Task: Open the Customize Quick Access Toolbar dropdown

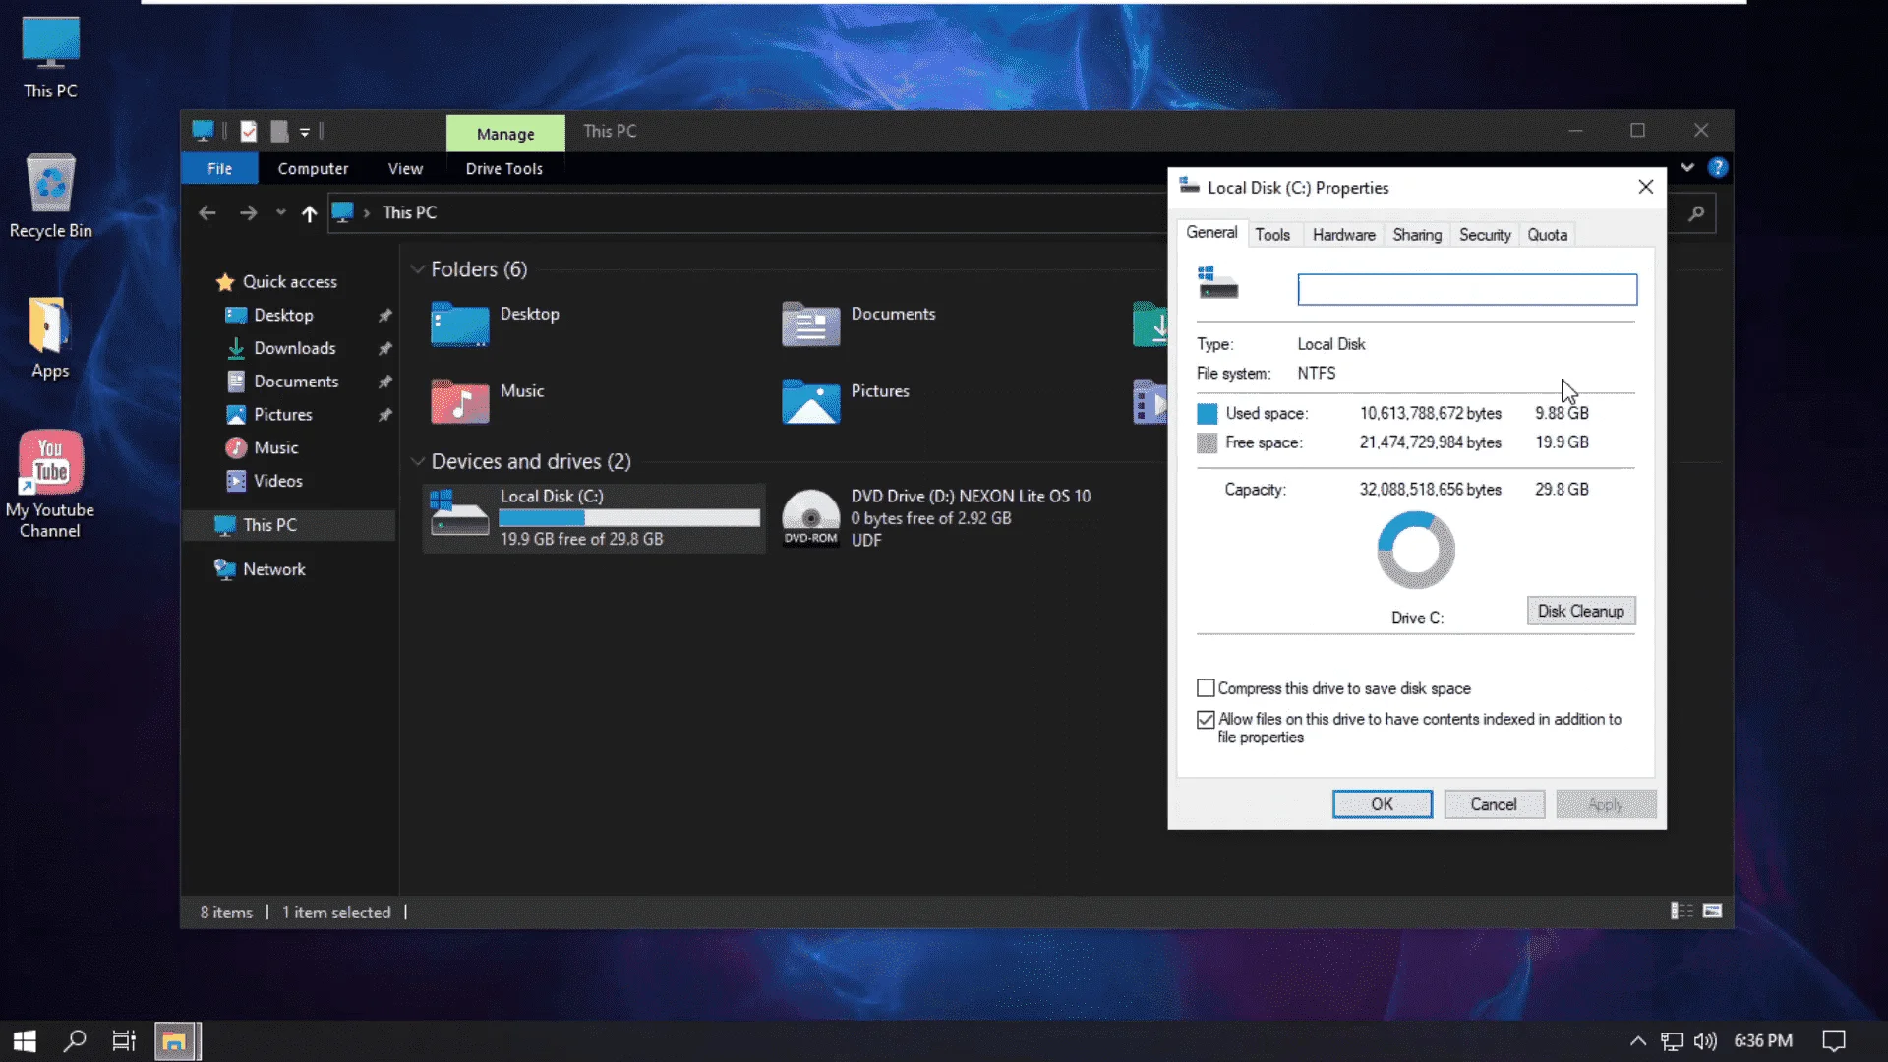Action: tap(305, 132)
